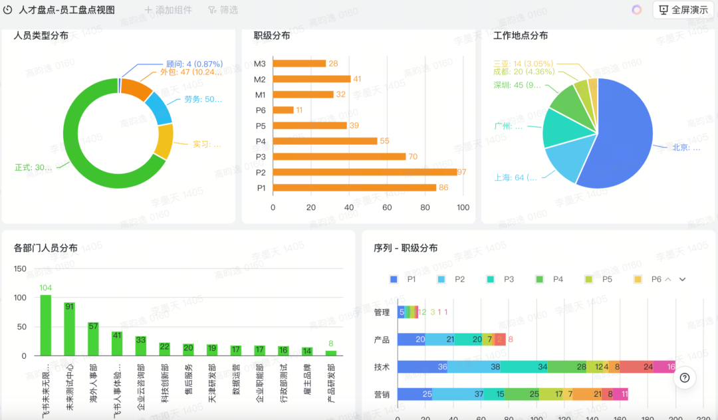The height and width of the screenshot is (420, 718).
Task: Click the 成都: 20 (4.36%) label
Action: tap(524, 71)
